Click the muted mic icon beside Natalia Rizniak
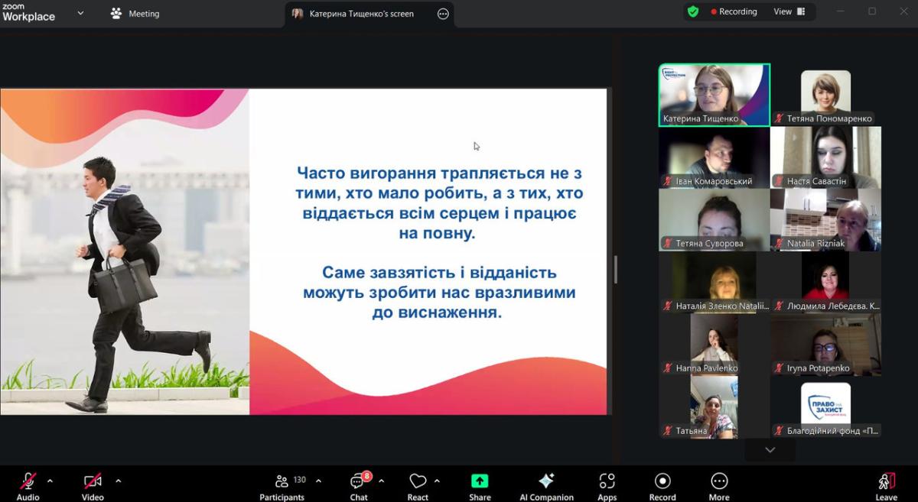The height and width of the screenshot is (502, 918). click(x=779, y=244)
